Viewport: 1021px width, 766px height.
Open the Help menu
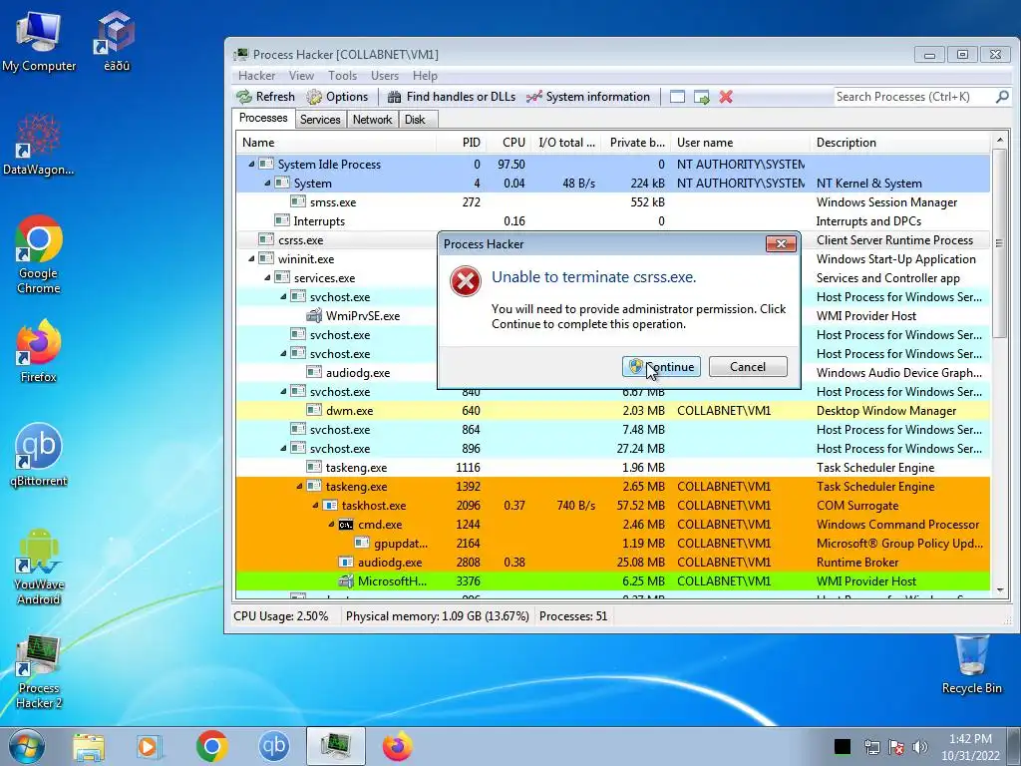tap(425, 76)
